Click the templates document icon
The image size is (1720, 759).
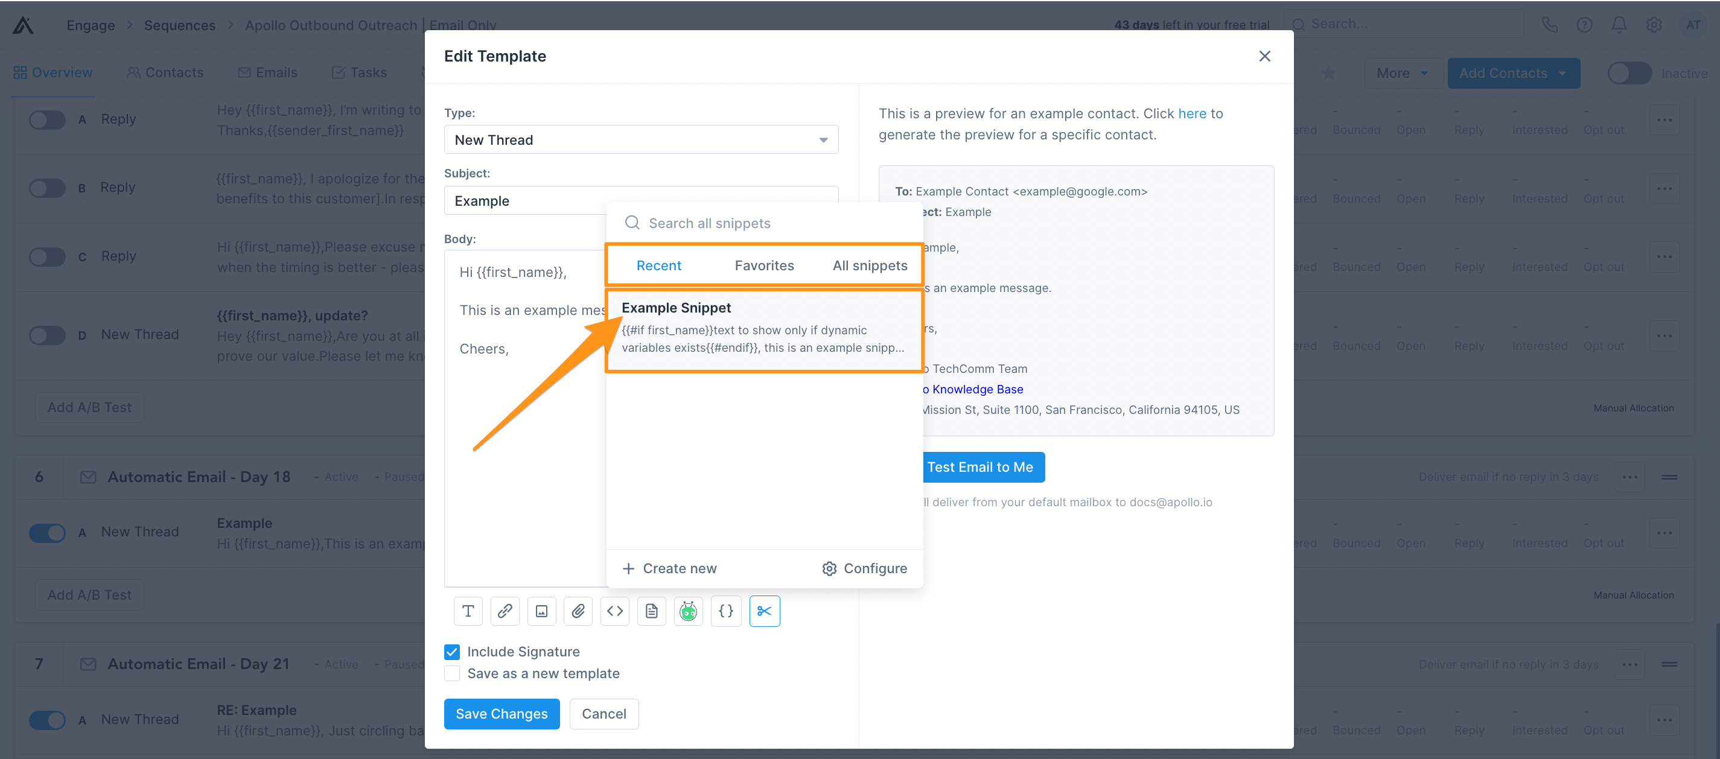click(x=652, y=611)
